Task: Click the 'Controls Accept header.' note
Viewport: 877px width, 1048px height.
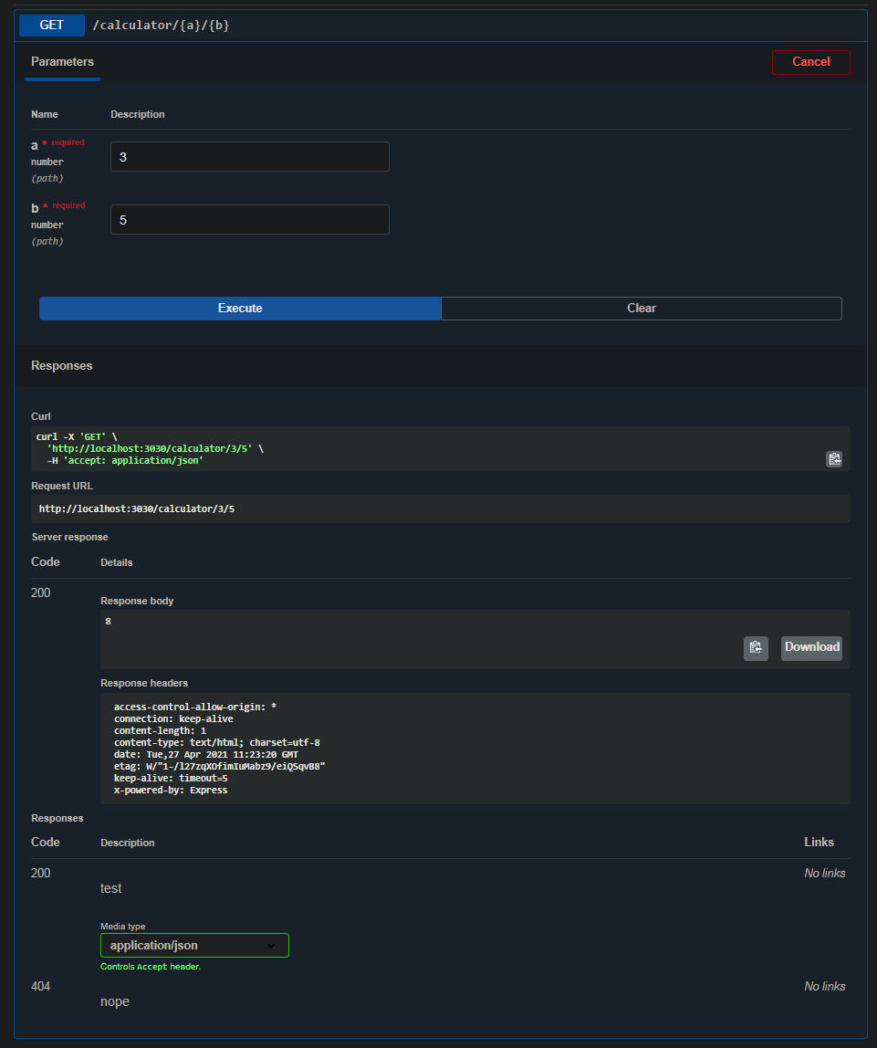Action: [x=151, y=967]
